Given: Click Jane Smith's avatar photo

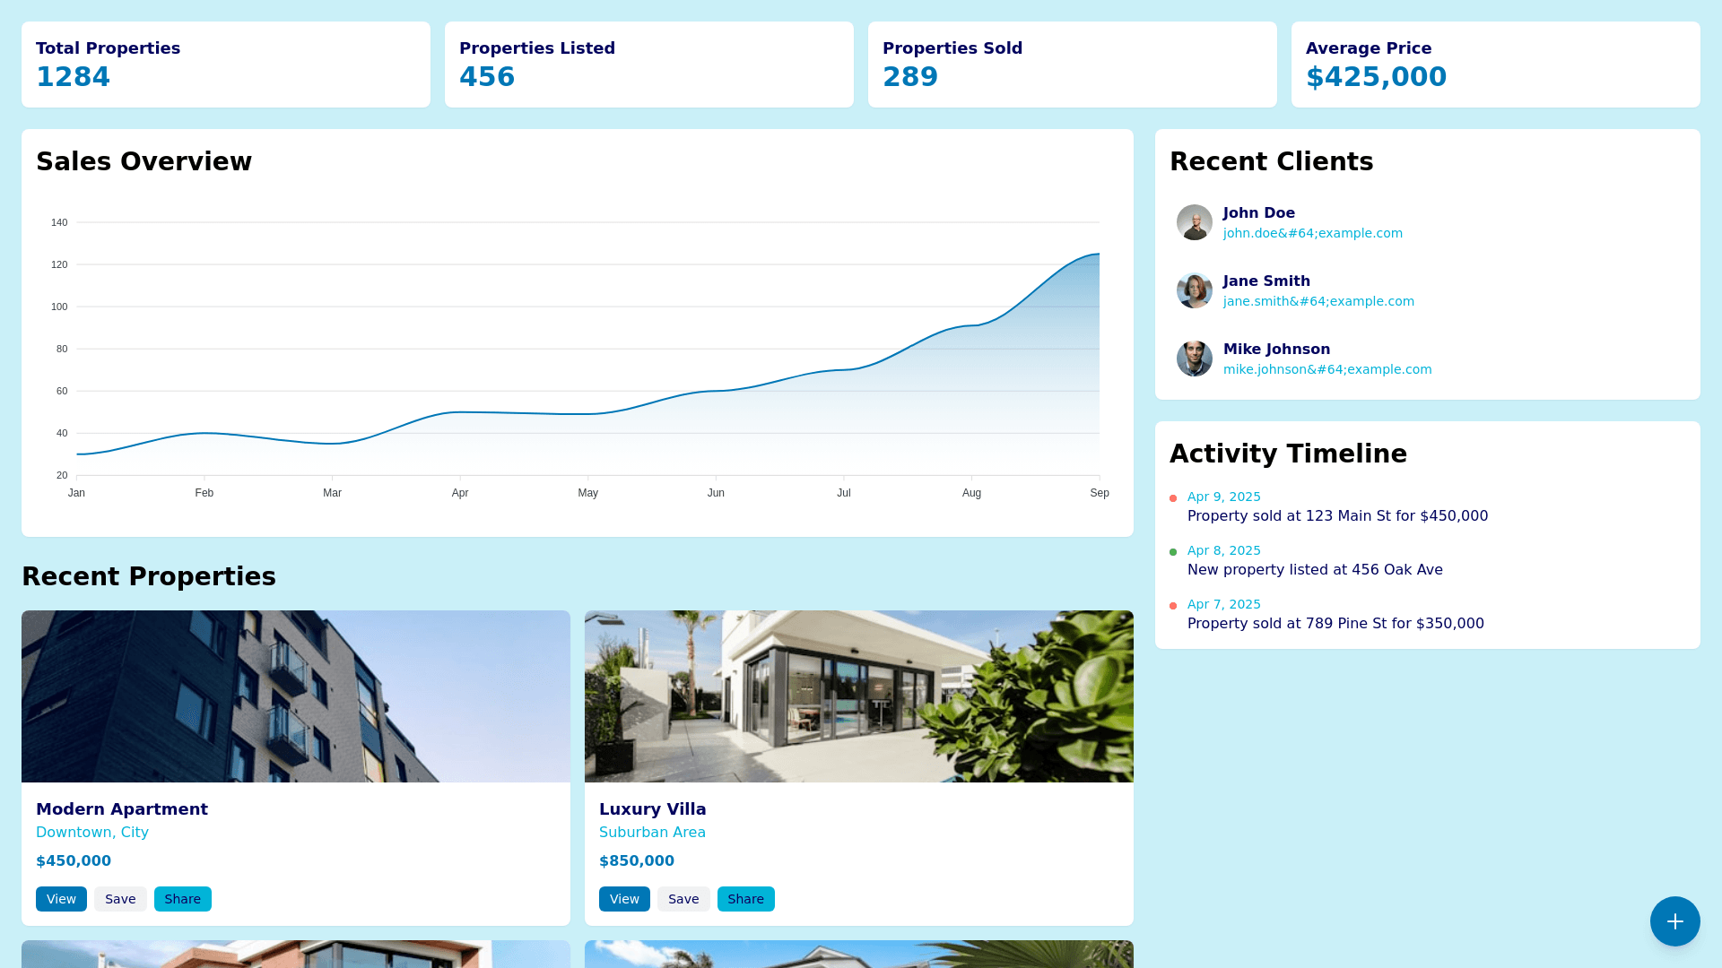Looking at the screenshot, I should (1194, 290).
